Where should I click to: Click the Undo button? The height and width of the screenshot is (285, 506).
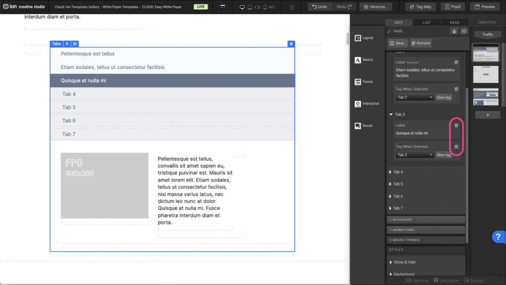click(x=320, y=7)
